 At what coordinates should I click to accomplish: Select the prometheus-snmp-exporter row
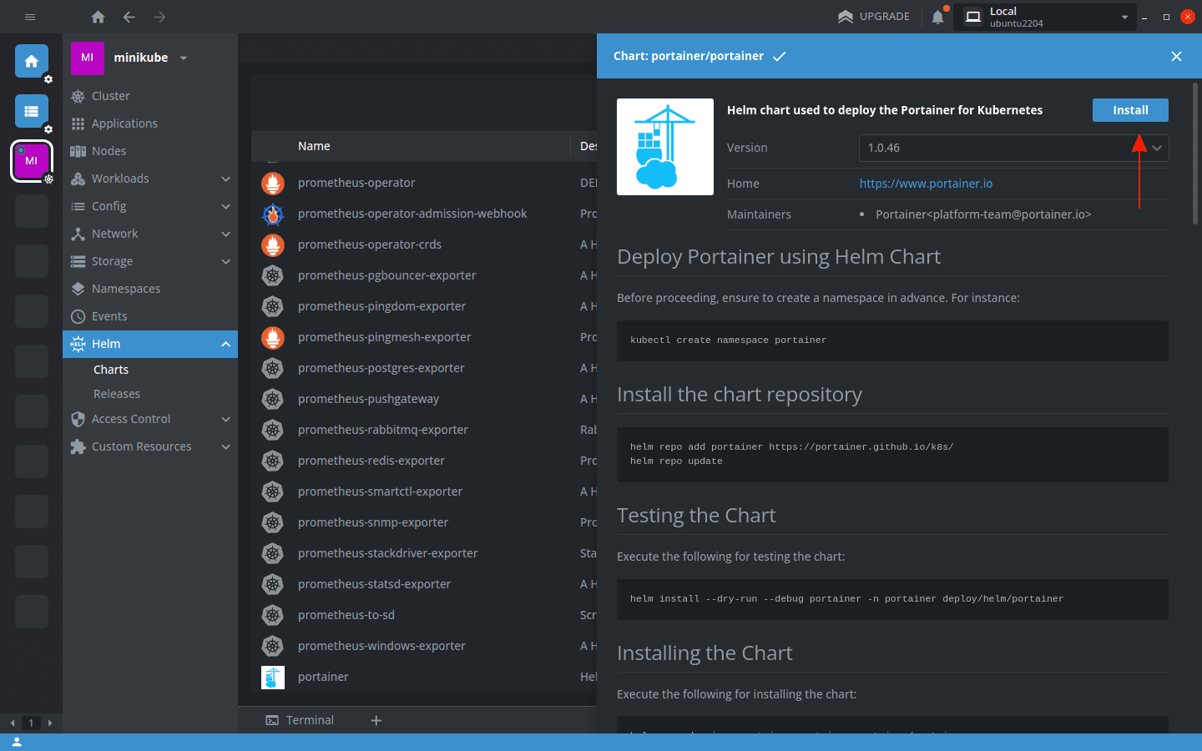tap(424, 522)
